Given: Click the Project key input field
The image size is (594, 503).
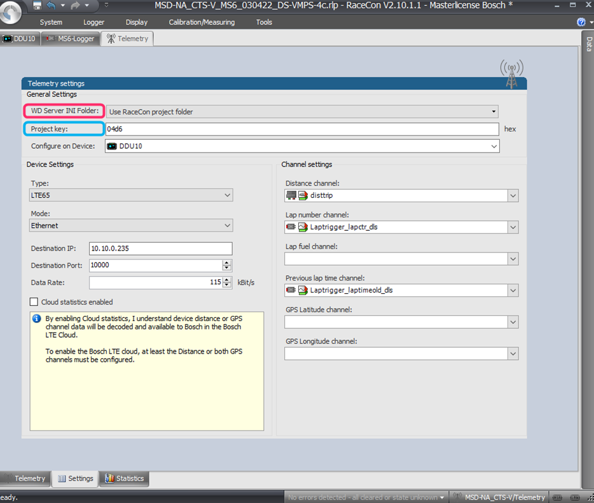Looking at the screenshot, I should pyautogui.click(x=302, y=129).
